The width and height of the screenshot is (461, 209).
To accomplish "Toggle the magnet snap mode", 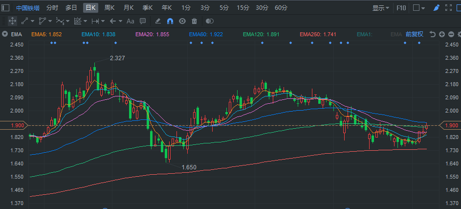I will [170, 21].
